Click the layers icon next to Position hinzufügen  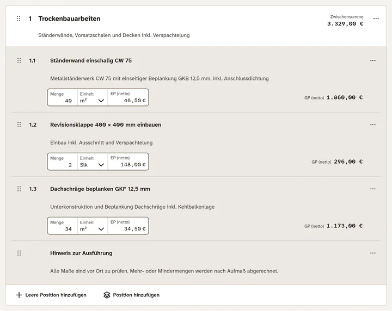click(107, 295)
